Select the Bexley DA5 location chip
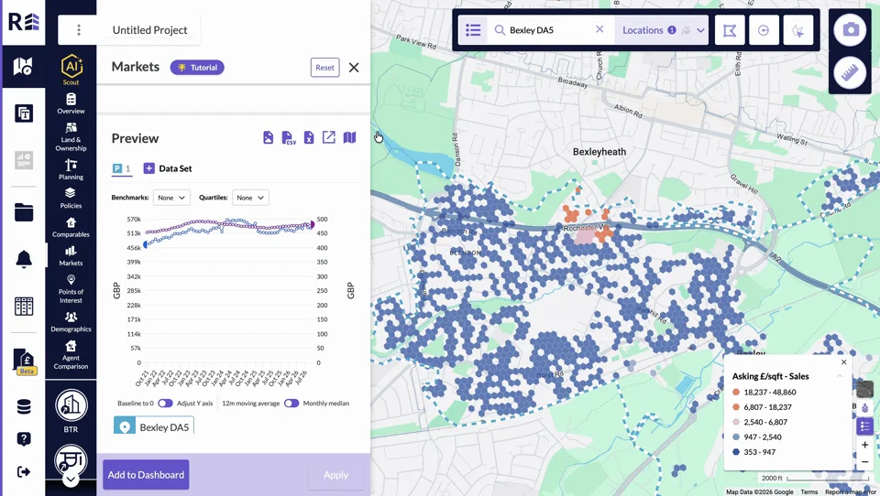This screenshot has width=880, height=496. tap(154, 426)
